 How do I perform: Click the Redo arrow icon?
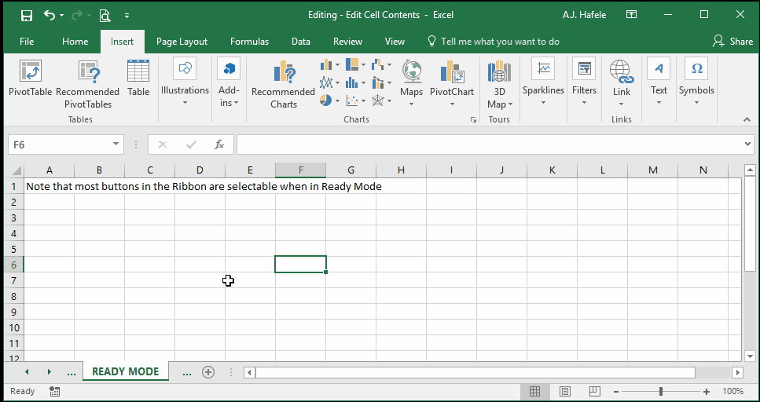coord(76,15)
